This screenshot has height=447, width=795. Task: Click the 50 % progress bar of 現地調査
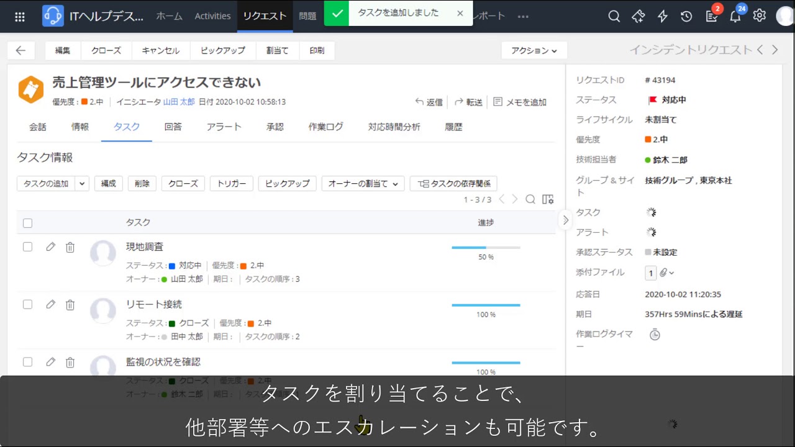coord(486,248)
